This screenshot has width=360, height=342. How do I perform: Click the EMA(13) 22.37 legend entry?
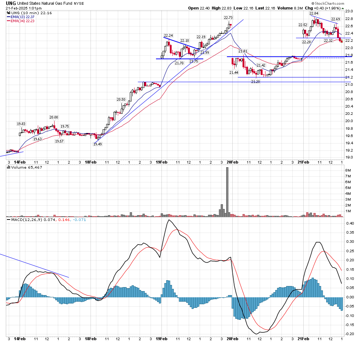23,17
